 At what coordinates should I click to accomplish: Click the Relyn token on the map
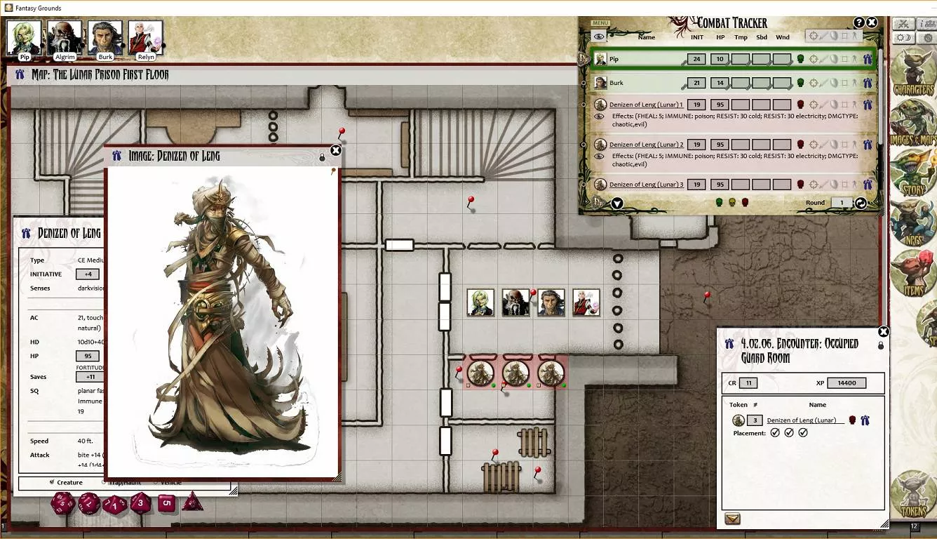point(586,302)
